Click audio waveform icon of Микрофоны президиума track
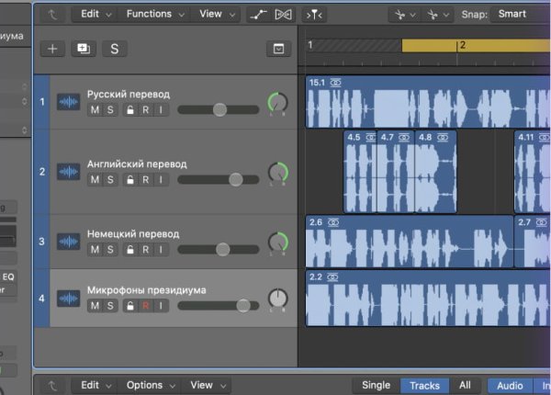This screenshot has height=395, width=551. coord(69,298)
